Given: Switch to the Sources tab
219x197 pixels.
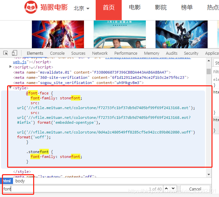Looking at the screenshot, I should [x=78, y=53].
